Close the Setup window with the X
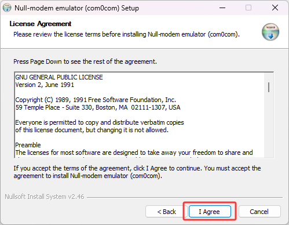This screenshot has height=225, width=289. point(275,8)
